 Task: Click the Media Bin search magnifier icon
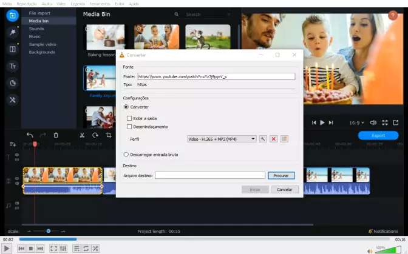[176, 15]
